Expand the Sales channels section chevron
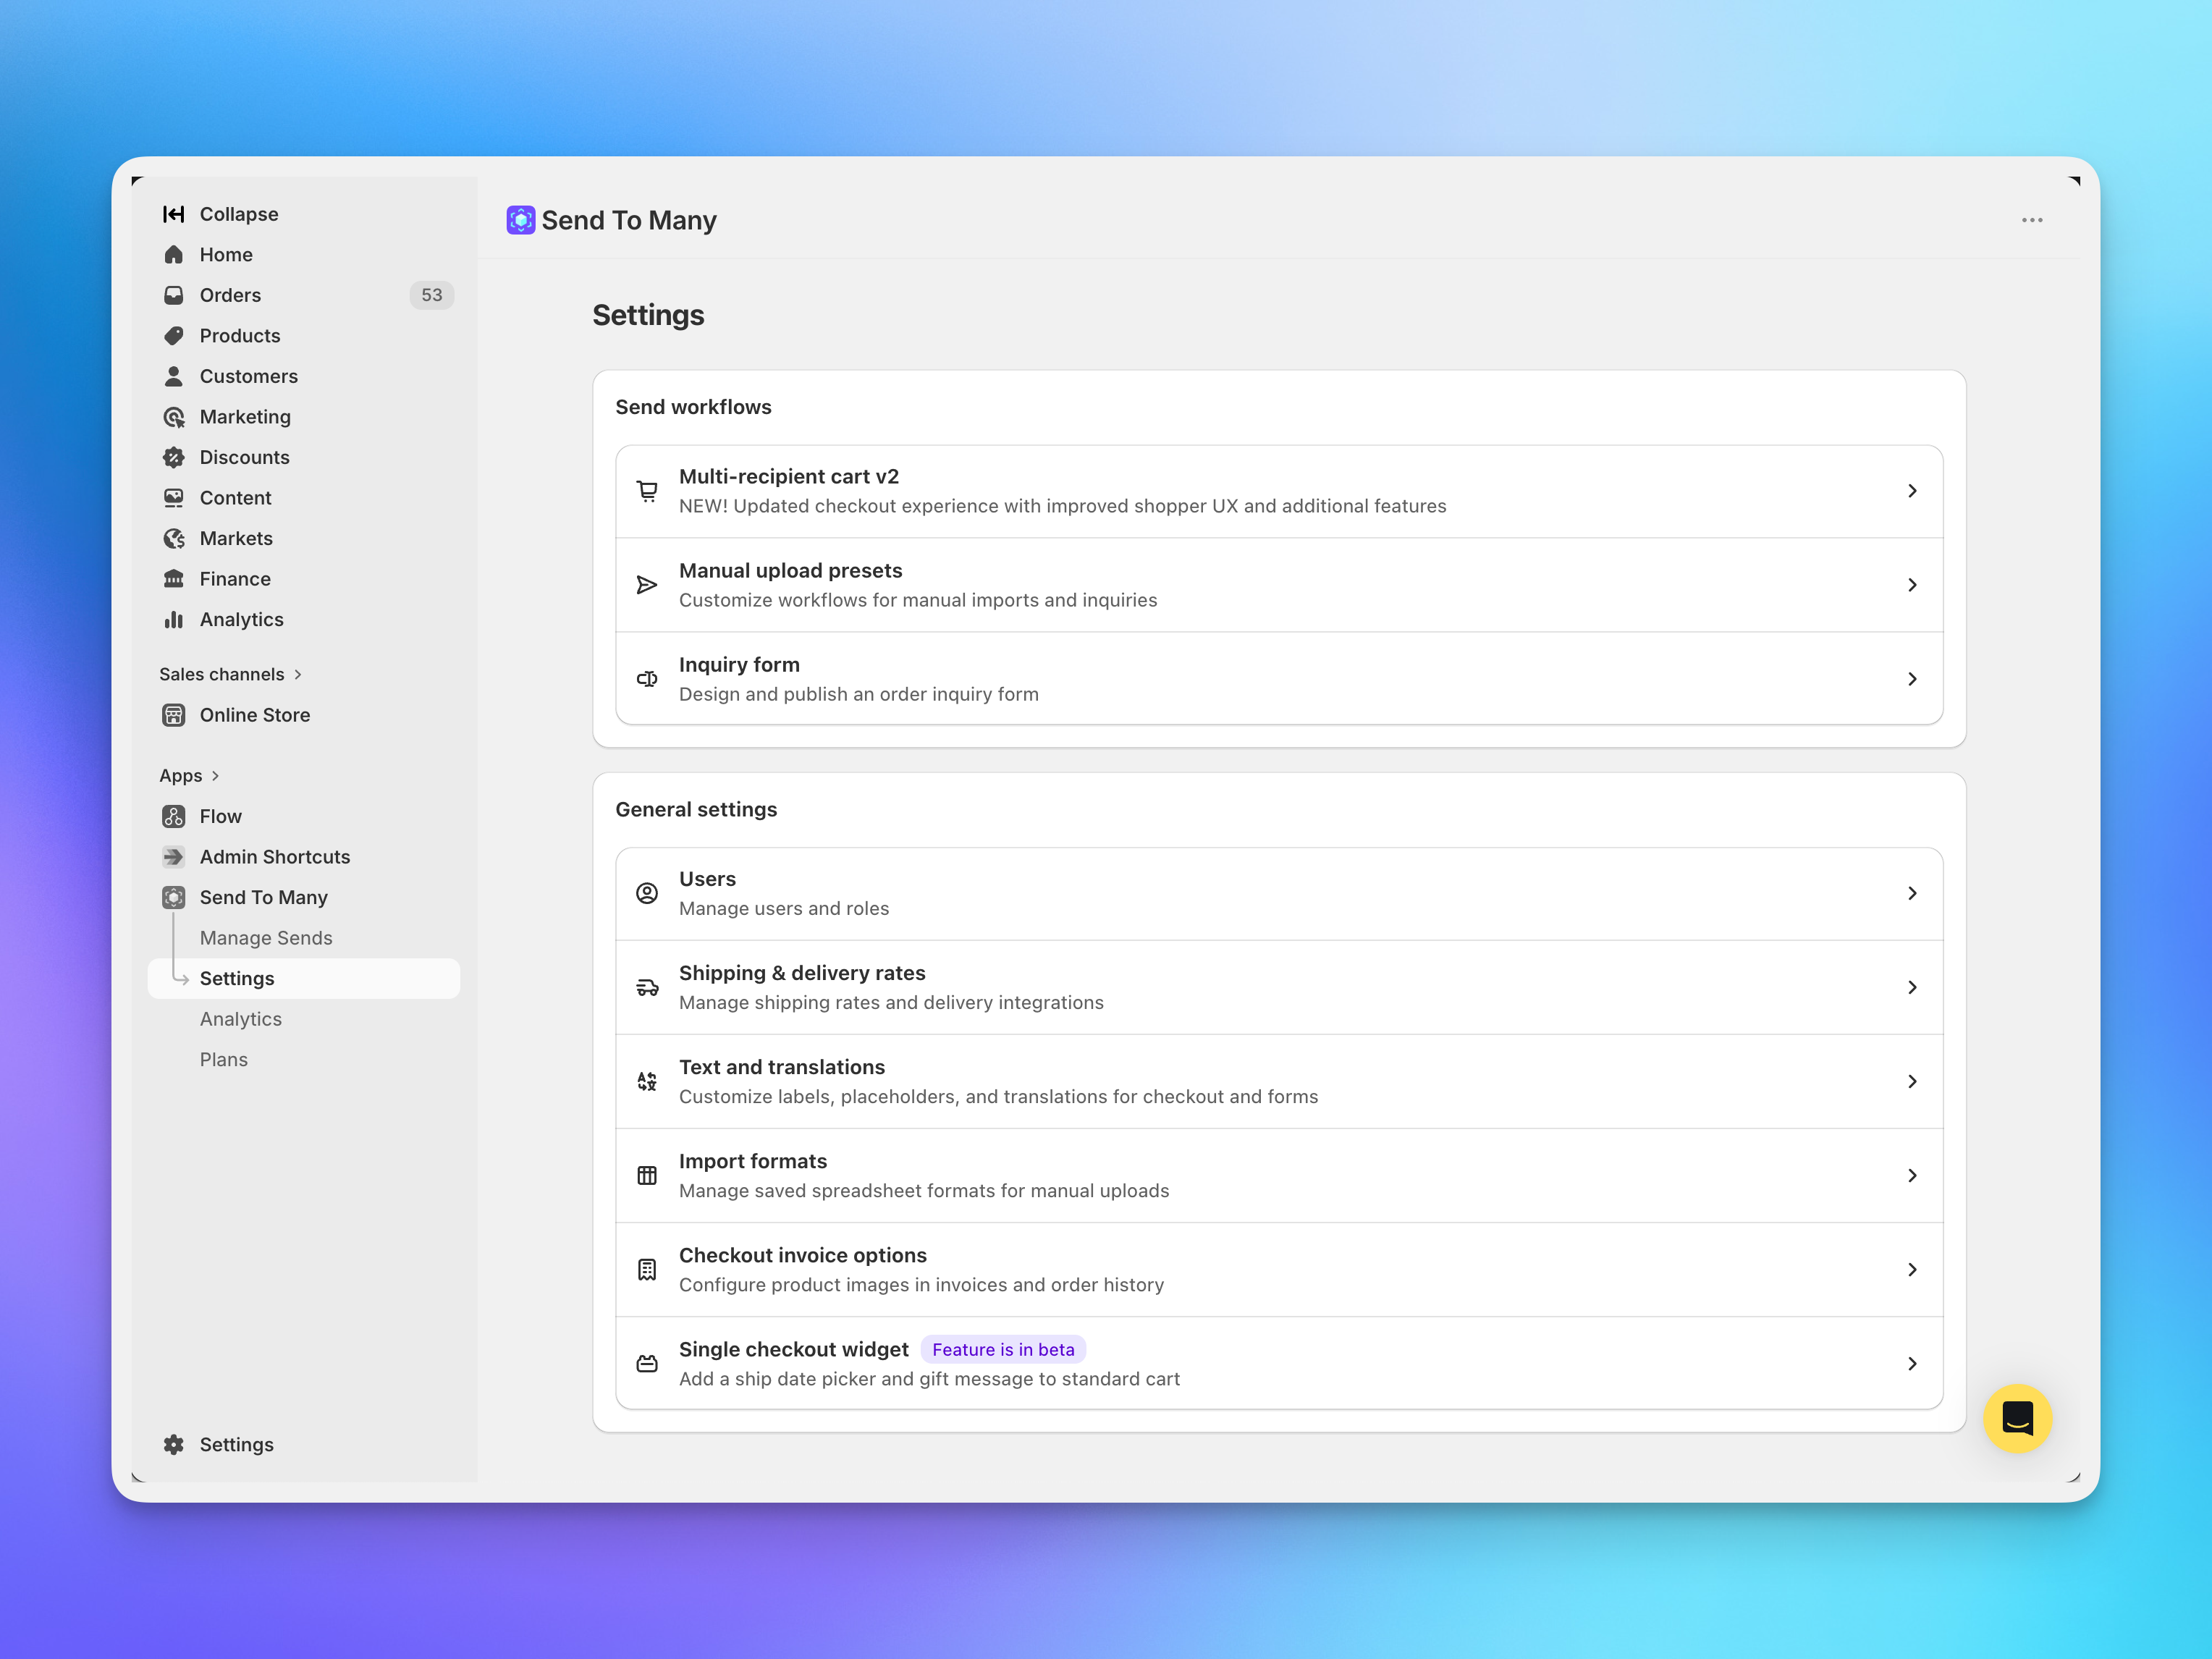Image resolution: width=2212 pixels, height=1659 pixels. pos(298,674)
